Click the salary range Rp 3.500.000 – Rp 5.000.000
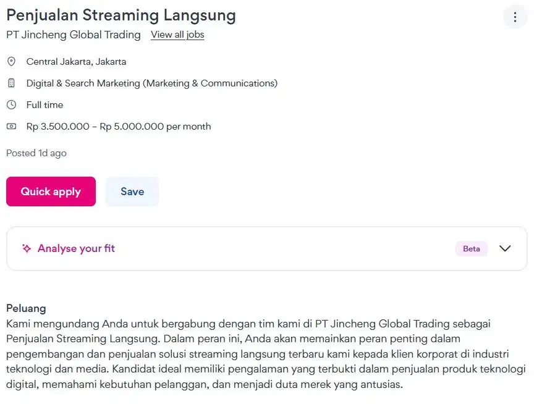 pos(119,126)
